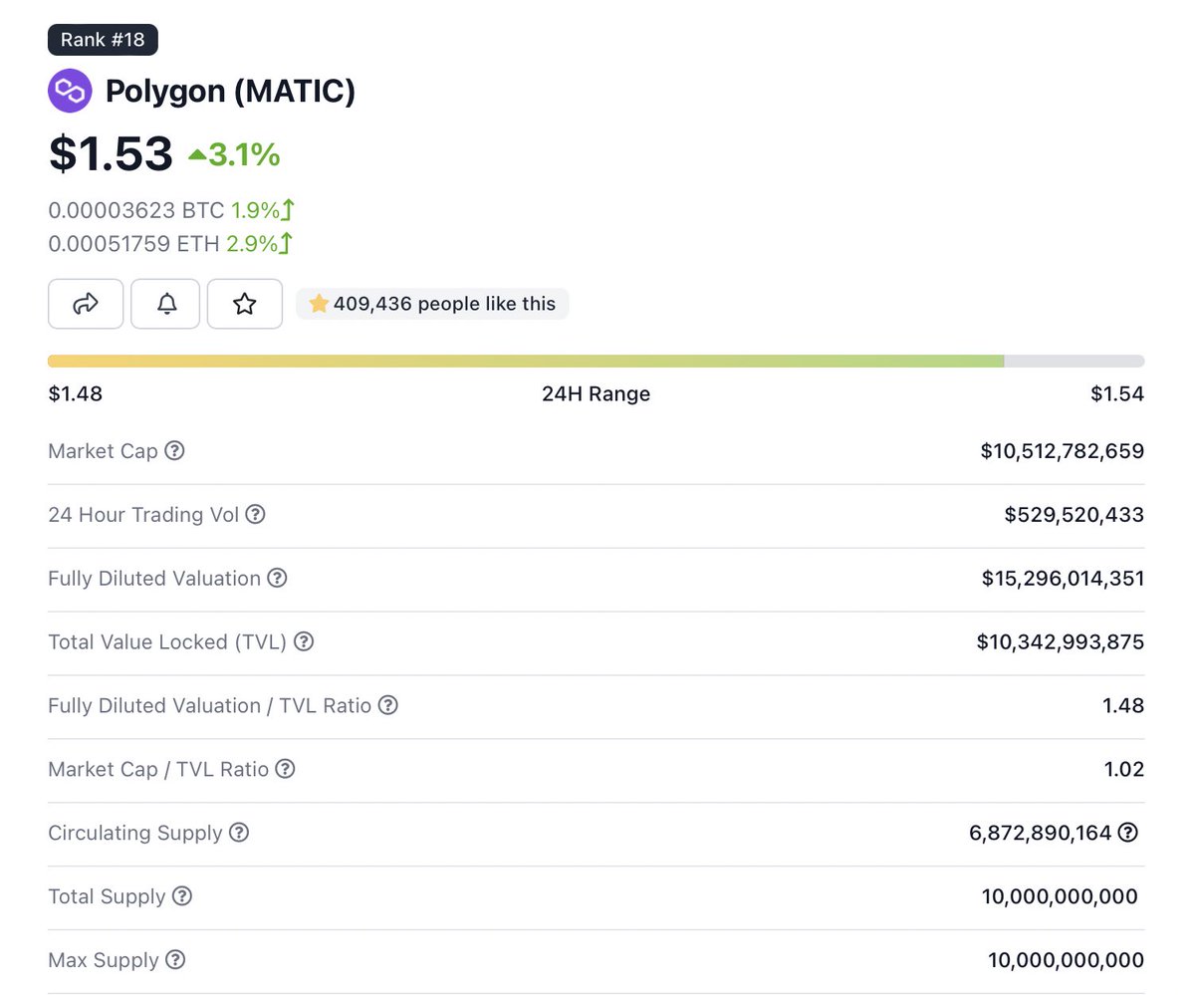Click the Polygon purple logo icon

70,91
